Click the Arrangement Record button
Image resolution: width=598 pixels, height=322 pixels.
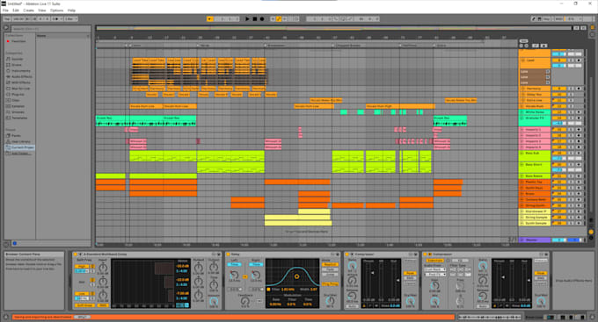click(x=262, y=18)
